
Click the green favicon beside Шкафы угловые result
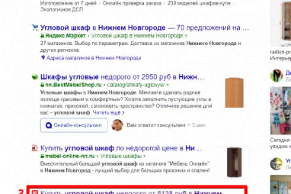(35, 77)
